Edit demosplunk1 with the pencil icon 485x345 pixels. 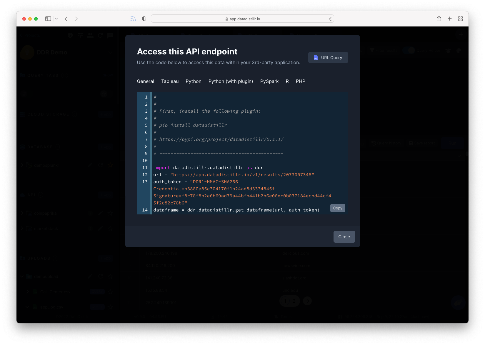[x=90, y=165]
